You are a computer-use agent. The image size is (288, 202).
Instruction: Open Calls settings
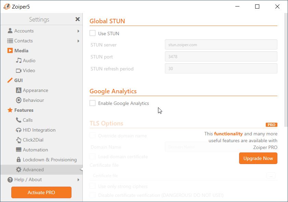pyautogui.click(x=41, y=120)
